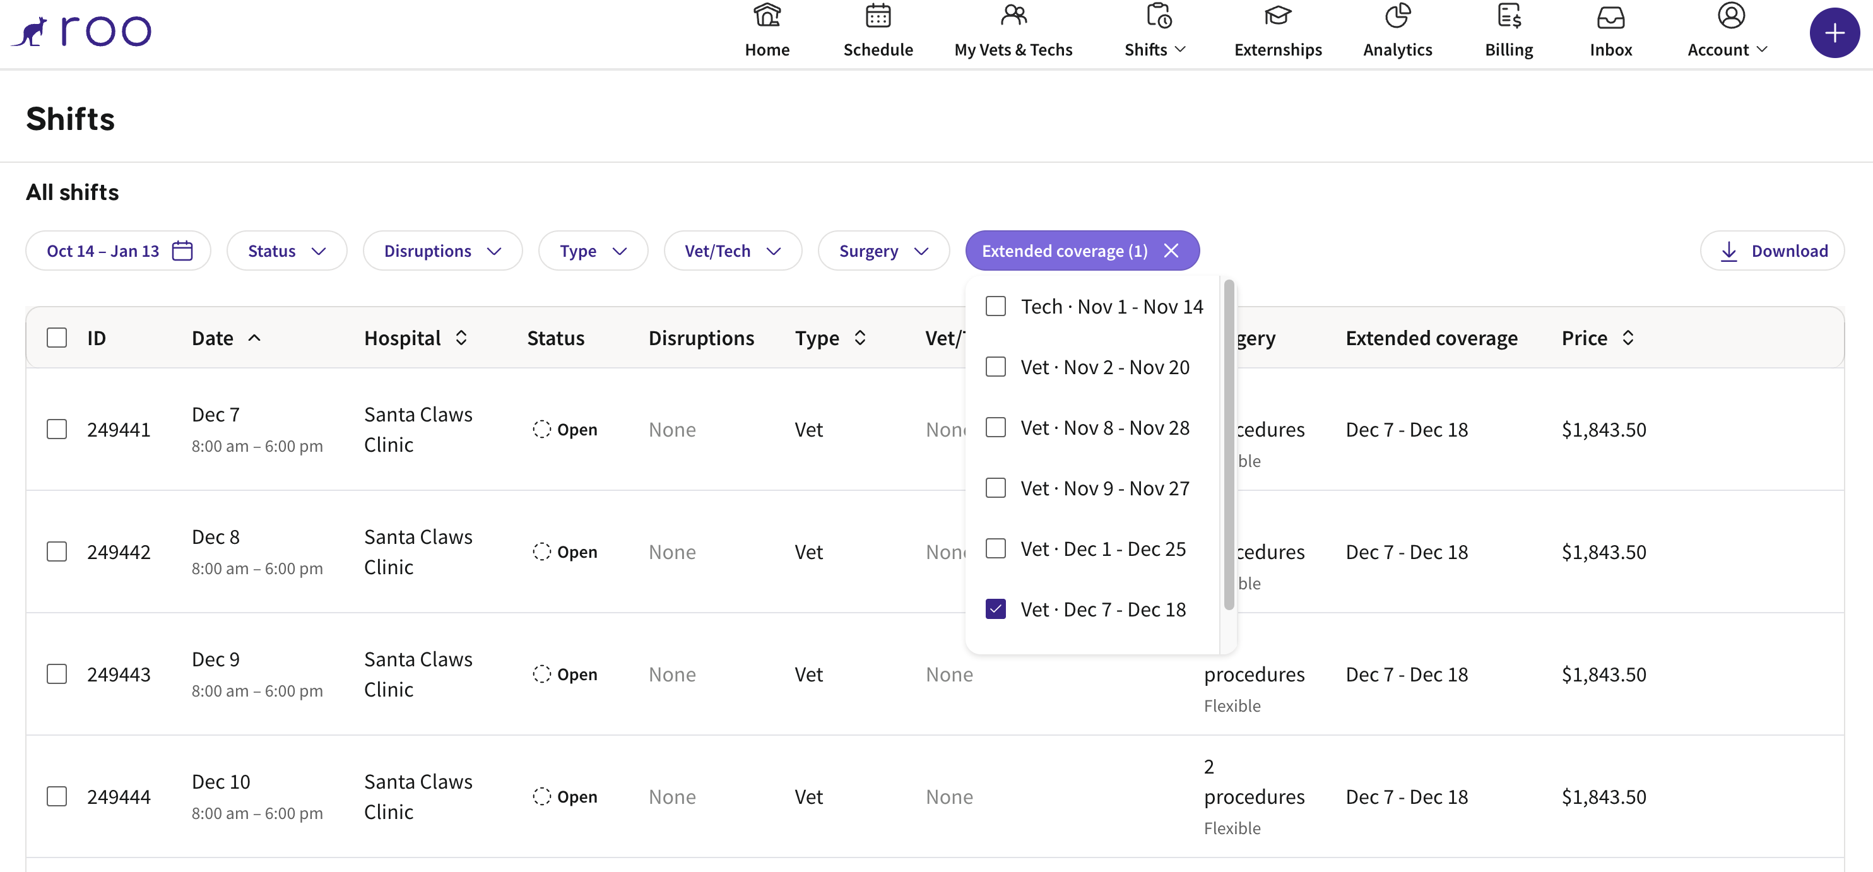Clear the Extended coverage filter with X
Screen dimensions: 1873x872
pyautogui.click(x=1171, y=251)
